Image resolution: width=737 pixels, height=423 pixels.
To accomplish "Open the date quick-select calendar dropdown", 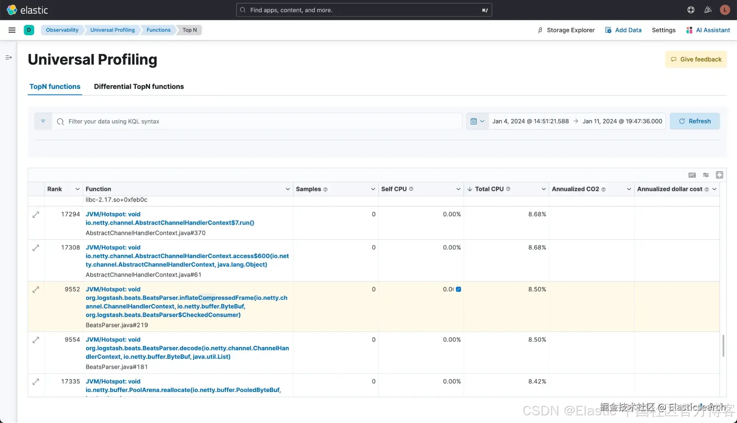I will coord(477,121).
